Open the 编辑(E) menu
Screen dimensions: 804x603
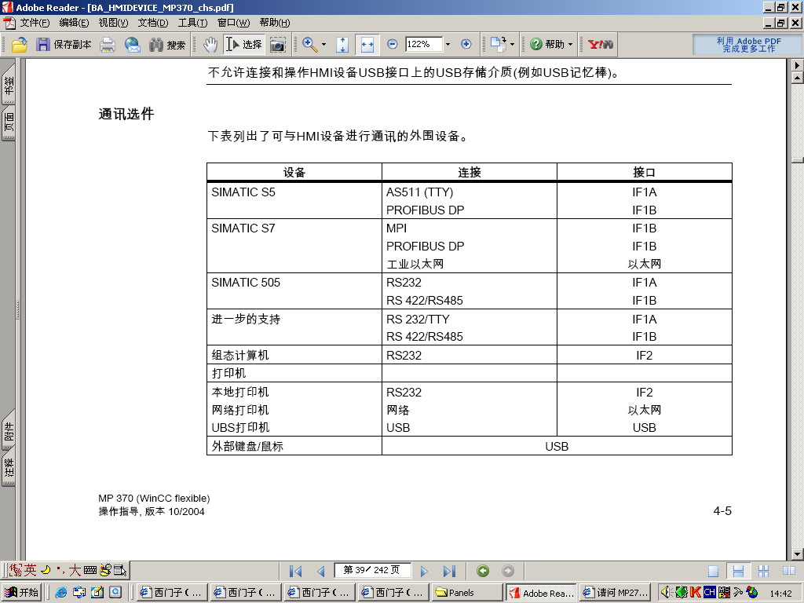[x=74, y=23]
